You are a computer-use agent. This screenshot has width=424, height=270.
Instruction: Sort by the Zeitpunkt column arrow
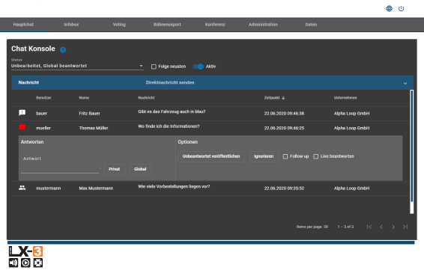(283, 98)
